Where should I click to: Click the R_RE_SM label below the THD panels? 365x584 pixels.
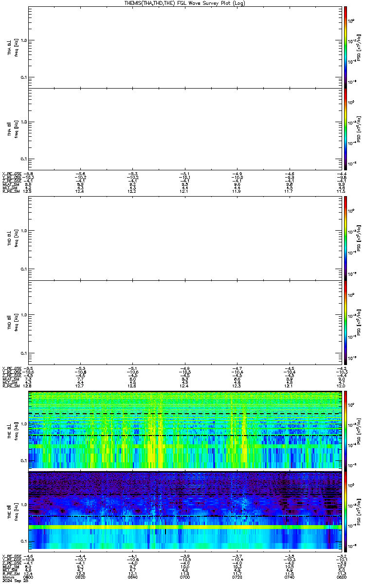(x=10, y=386)
